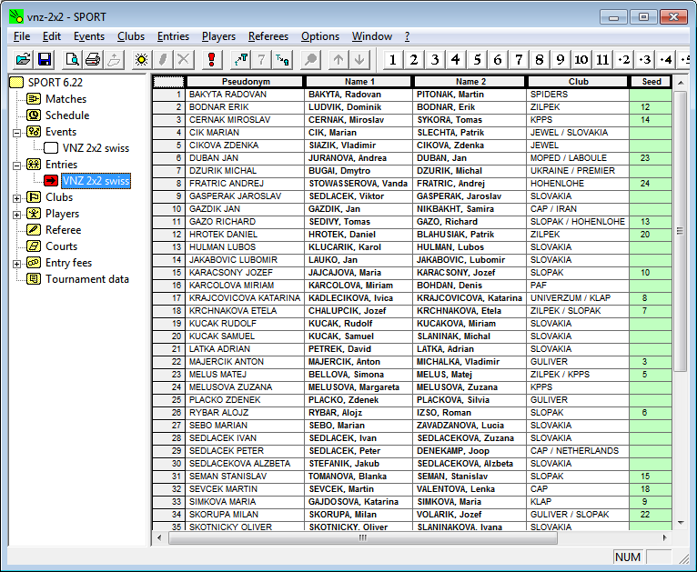Click the Schedule clock icon in tree
The height and width of the screenshot is (572, 697).
[x=34, y=115]
